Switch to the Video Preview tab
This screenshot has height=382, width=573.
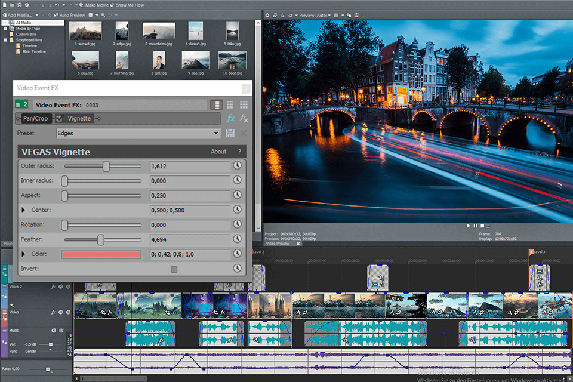[278, 244]
